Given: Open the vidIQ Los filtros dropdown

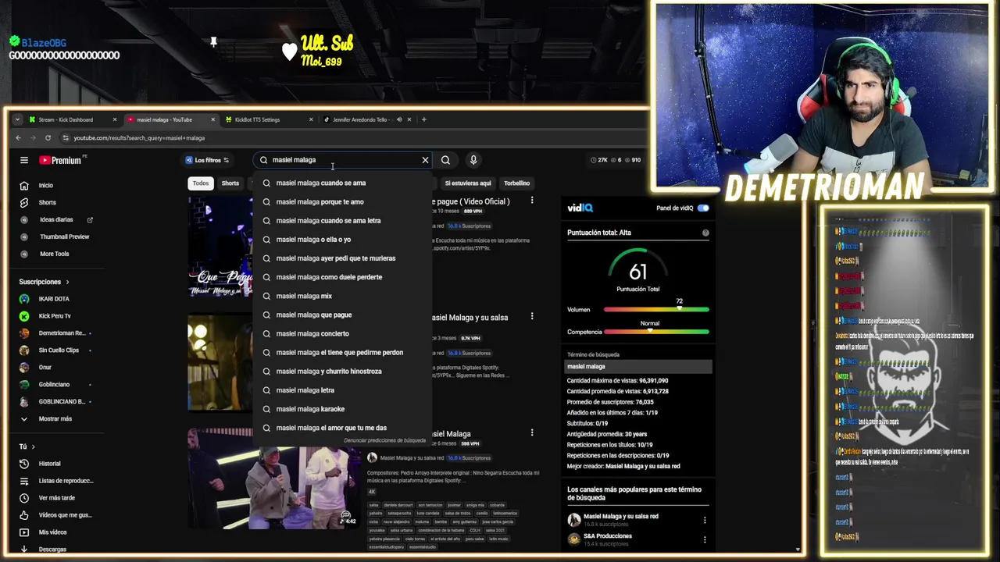Looking at the screenshot, I should (207, 160).
